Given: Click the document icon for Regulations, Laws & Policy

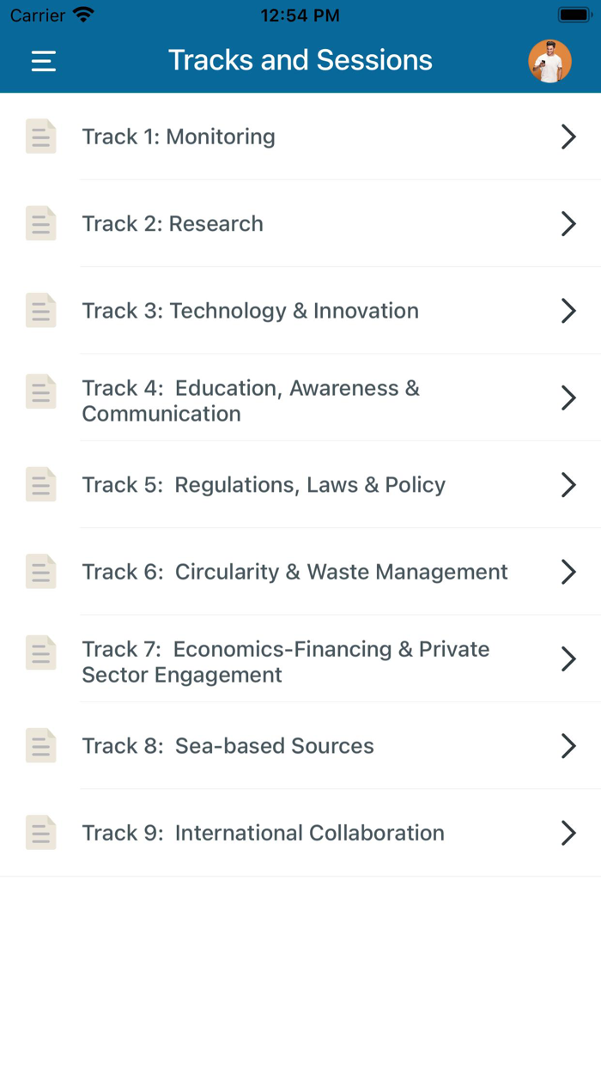Looking at the screenshot, I should (40, 484).
